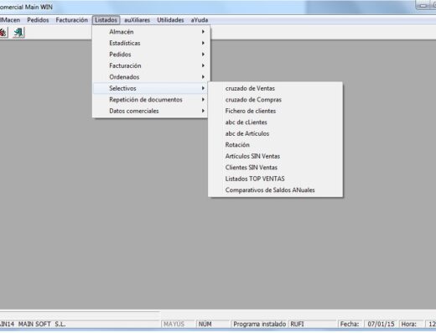Open the Pedidos menu in menu bar

pyautogui.click(x=38, y=20)
